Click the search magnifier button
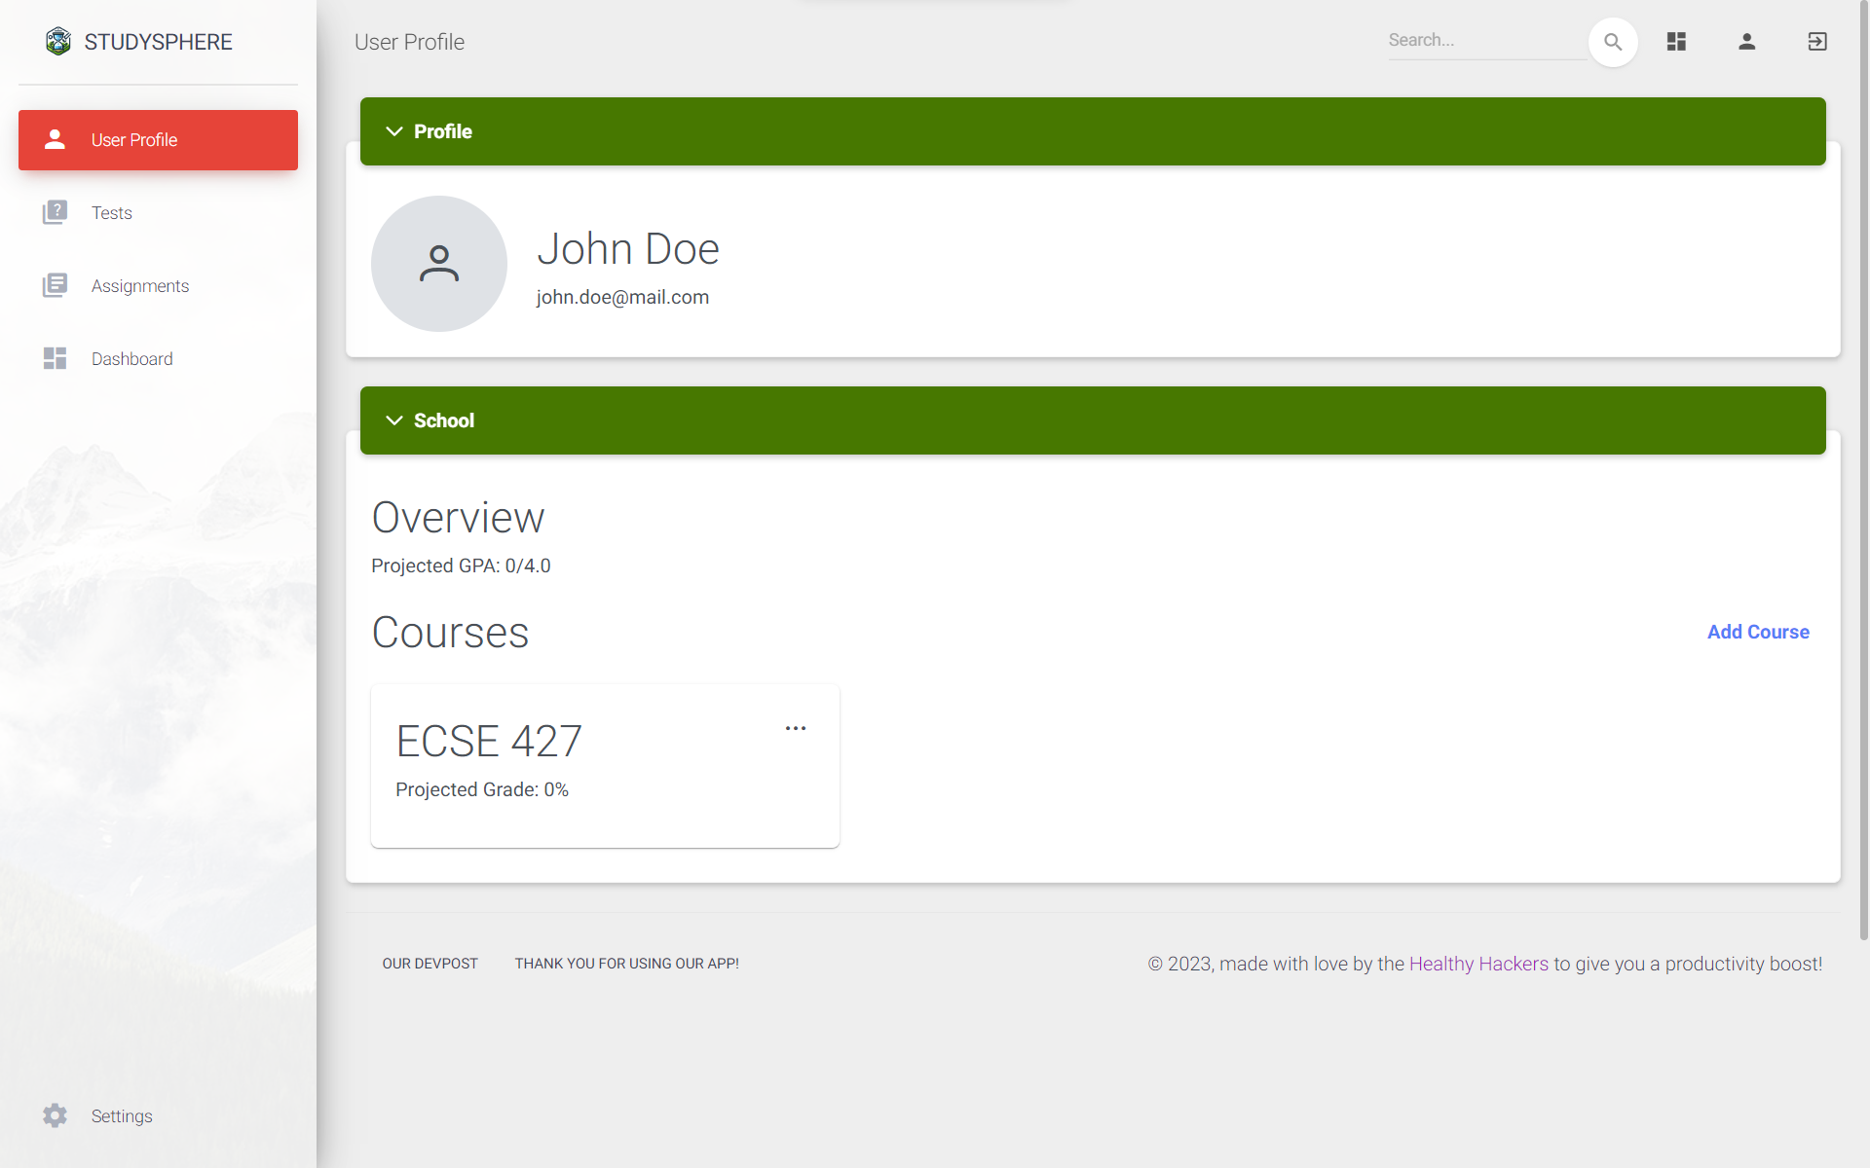Screen dimensions: 1870x1168 click(1613, 42)
